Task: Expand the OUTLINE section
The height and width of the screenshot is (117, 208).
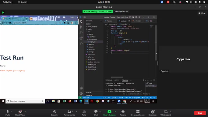Action: click(89, 92)
